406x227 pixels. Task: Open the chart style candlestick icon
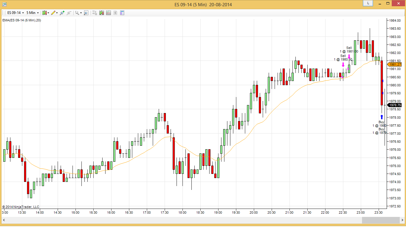click(44, 13)
